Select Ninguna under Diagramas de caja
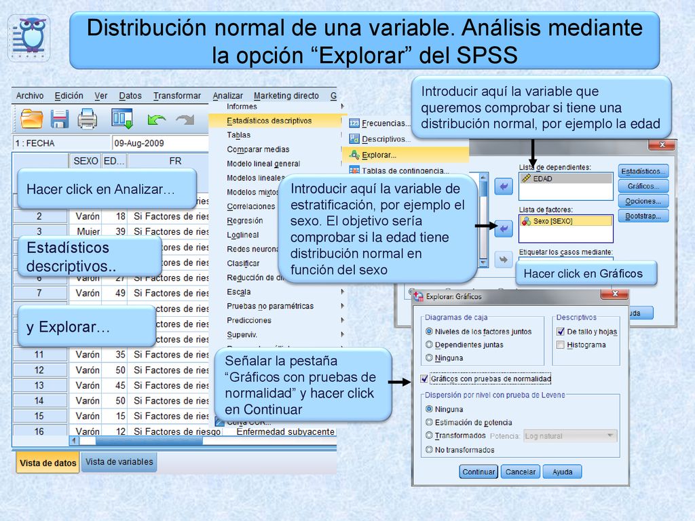This screenshot has width=695, height=521. [429, 358]
